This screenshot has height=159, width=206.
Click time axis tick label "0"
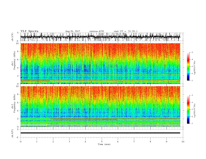(x=21, y=142)
